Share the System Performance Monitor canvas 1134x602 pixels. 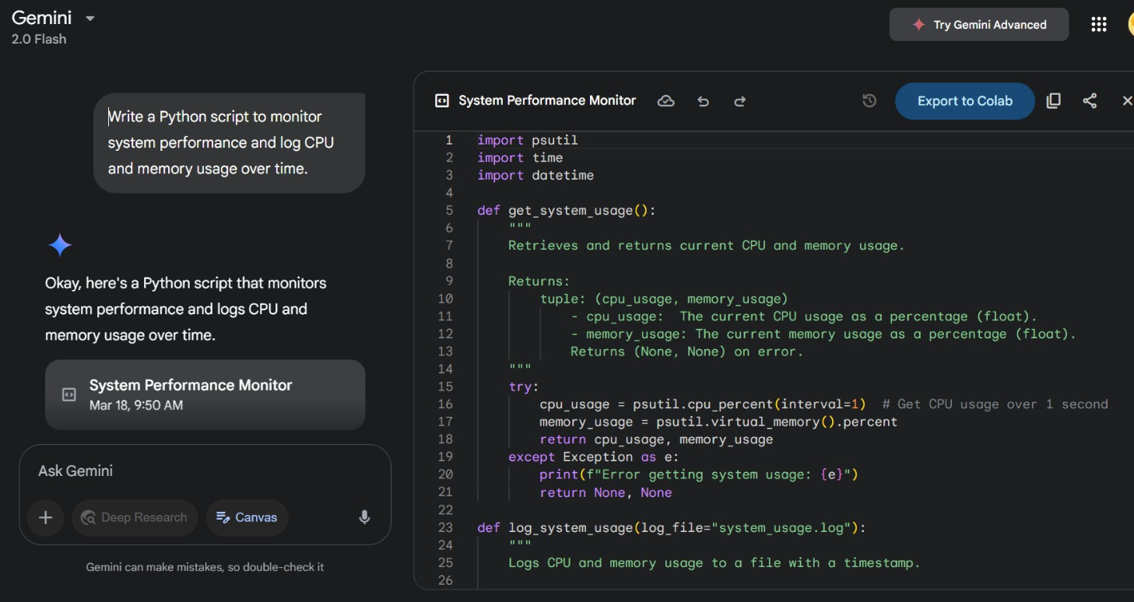point(1090,101)
